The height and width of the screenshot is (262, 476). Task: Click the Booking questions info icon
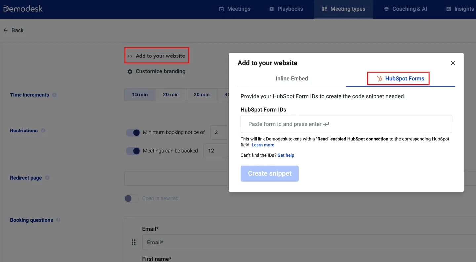pos(58,220)
